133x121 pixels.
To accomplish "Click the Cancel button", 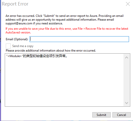I will [121, 115].
